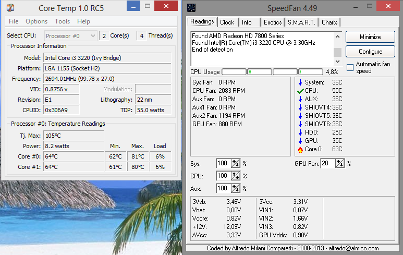Switch to the Exotics tab
The width and height of the screenshot is (403, 255).
(273, 22)
